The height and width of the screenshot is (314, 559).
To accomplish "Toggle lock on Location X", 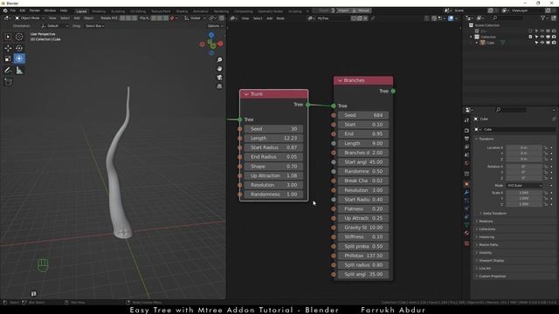I will coord(546,147).
